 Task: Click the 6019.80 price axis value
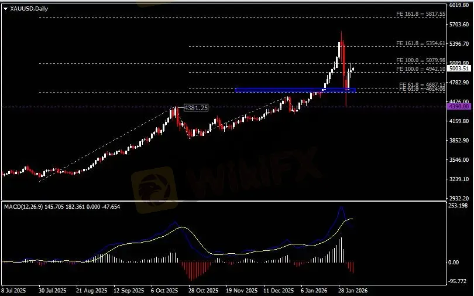coord(459,5)
